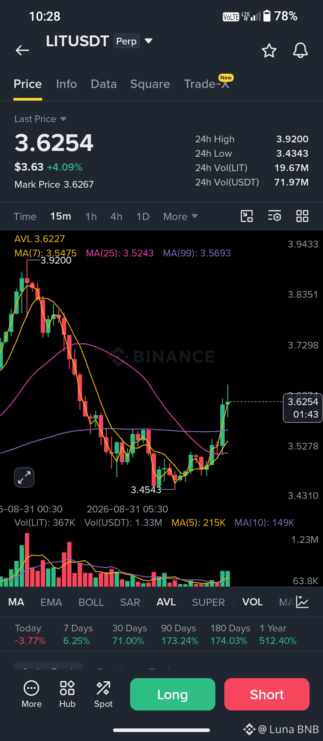Image resolution: width=323 pixels, height=741 pixels.
Task: Select 1h chart interval
Action: (x=91, y=216)
